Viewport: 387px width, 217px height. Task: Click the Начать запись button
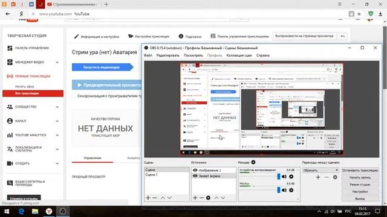pos(360,177)
